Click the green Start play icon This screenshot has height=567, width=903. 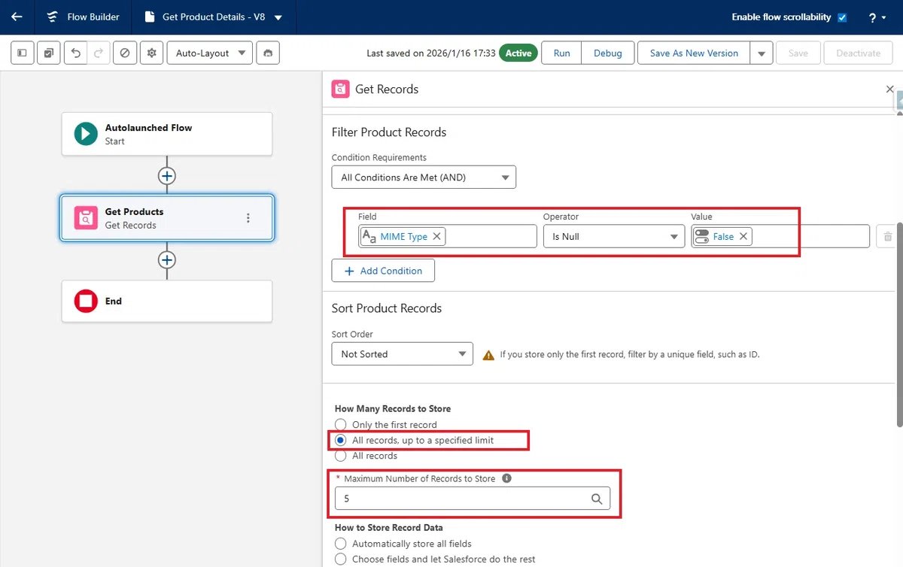click(86, 134)
